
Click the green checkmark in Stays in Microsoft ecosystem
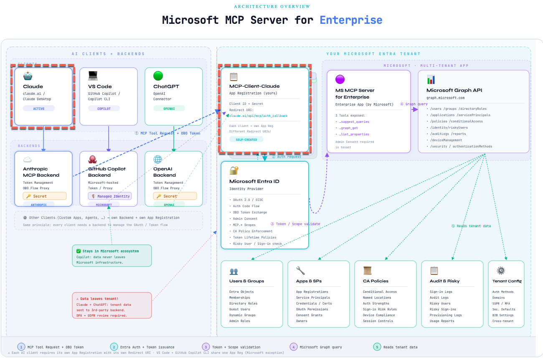79,251
